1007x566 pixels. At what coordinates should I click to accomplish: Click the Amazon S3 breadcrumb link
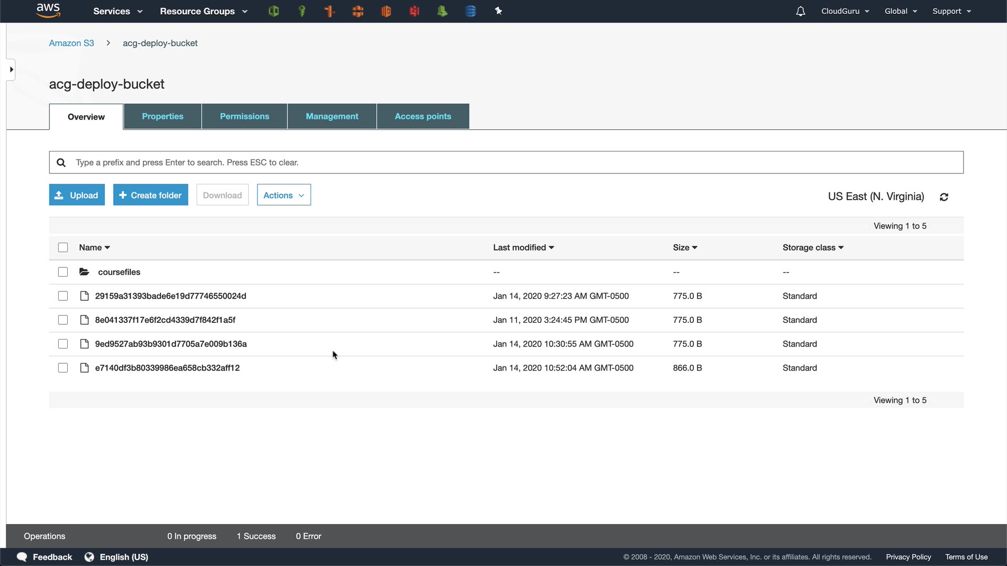(x=71, y=43)
